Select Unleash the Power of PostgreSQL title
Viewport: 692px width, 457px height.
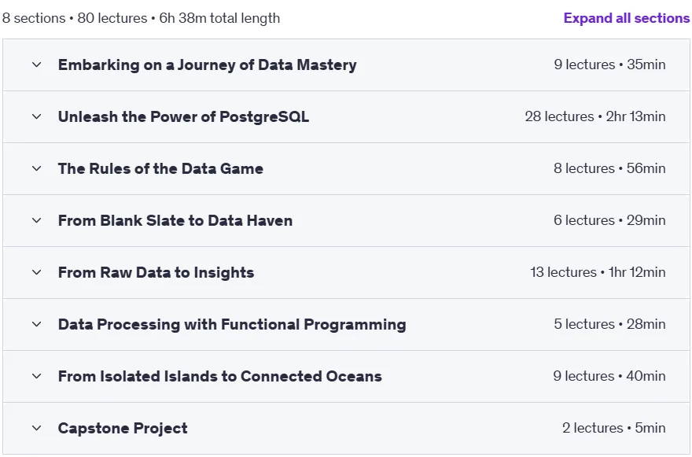point(183,116)
